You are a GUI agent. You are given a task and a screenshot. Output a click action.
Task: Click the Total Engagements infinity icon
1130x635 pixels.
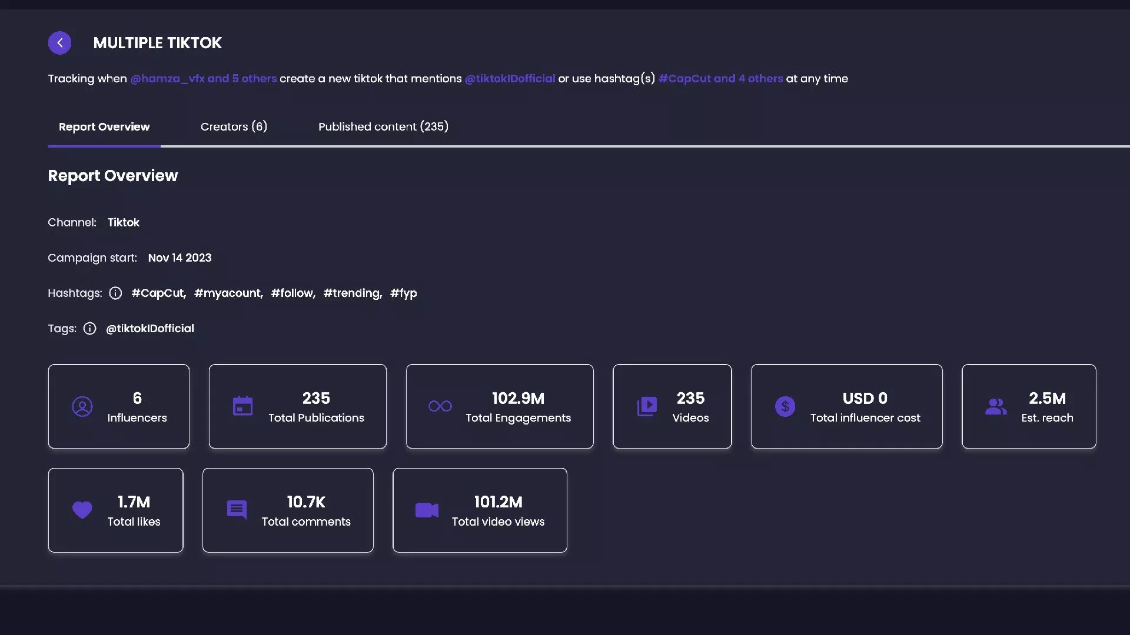[440, 406]
